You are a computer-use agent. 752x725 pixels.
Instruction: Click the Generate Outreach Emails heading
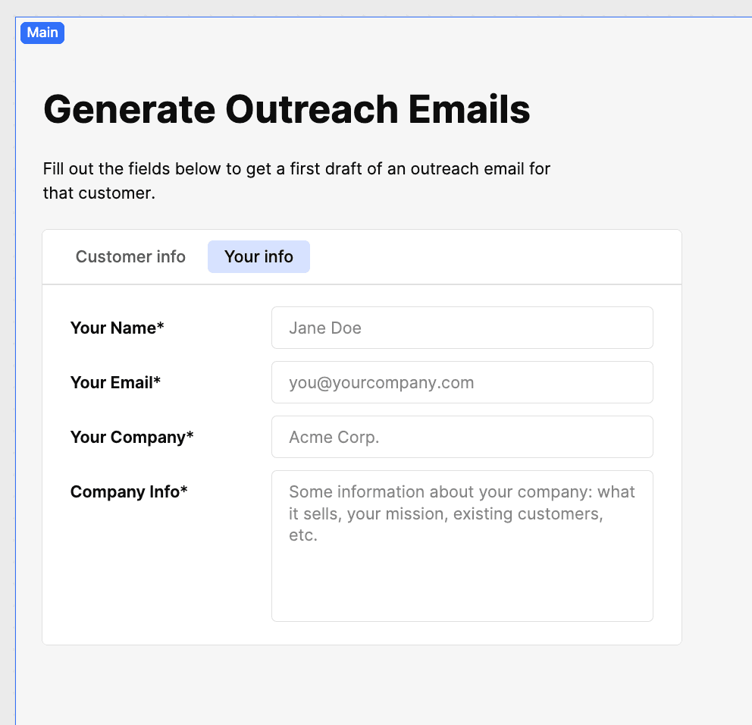(x=287, y=109)
